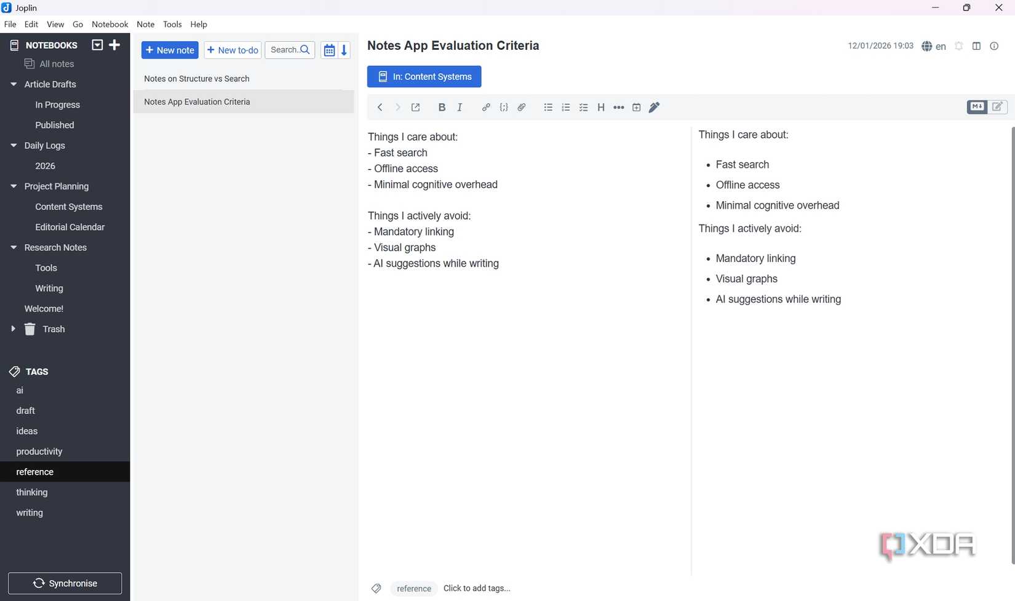
Task: Click the Bold formatting icon
Action: [x=442, y=108]
